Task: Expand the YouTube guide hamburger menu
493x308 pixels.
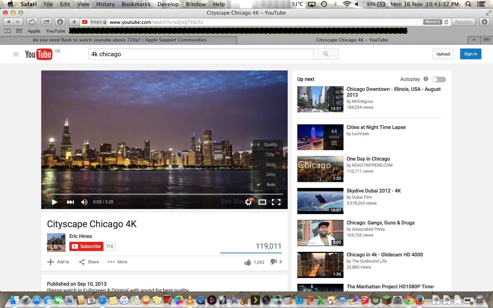Action: click(16, 54)
